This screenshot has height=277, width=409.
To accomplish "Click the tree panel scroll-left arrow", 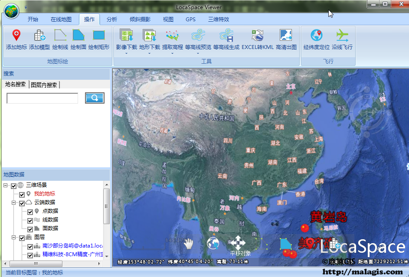I will pos(5,264).
